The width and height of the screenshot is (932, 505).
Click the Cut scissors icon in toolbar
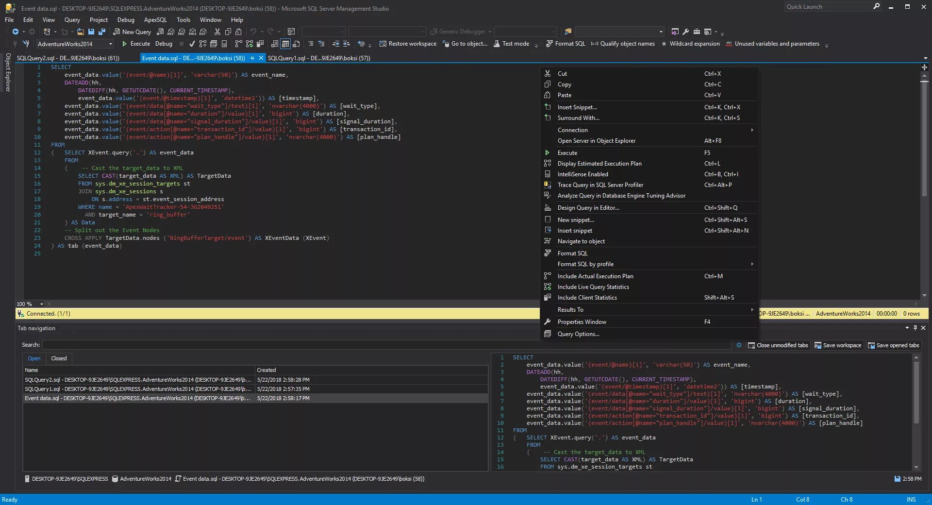(x=217, y=32)
